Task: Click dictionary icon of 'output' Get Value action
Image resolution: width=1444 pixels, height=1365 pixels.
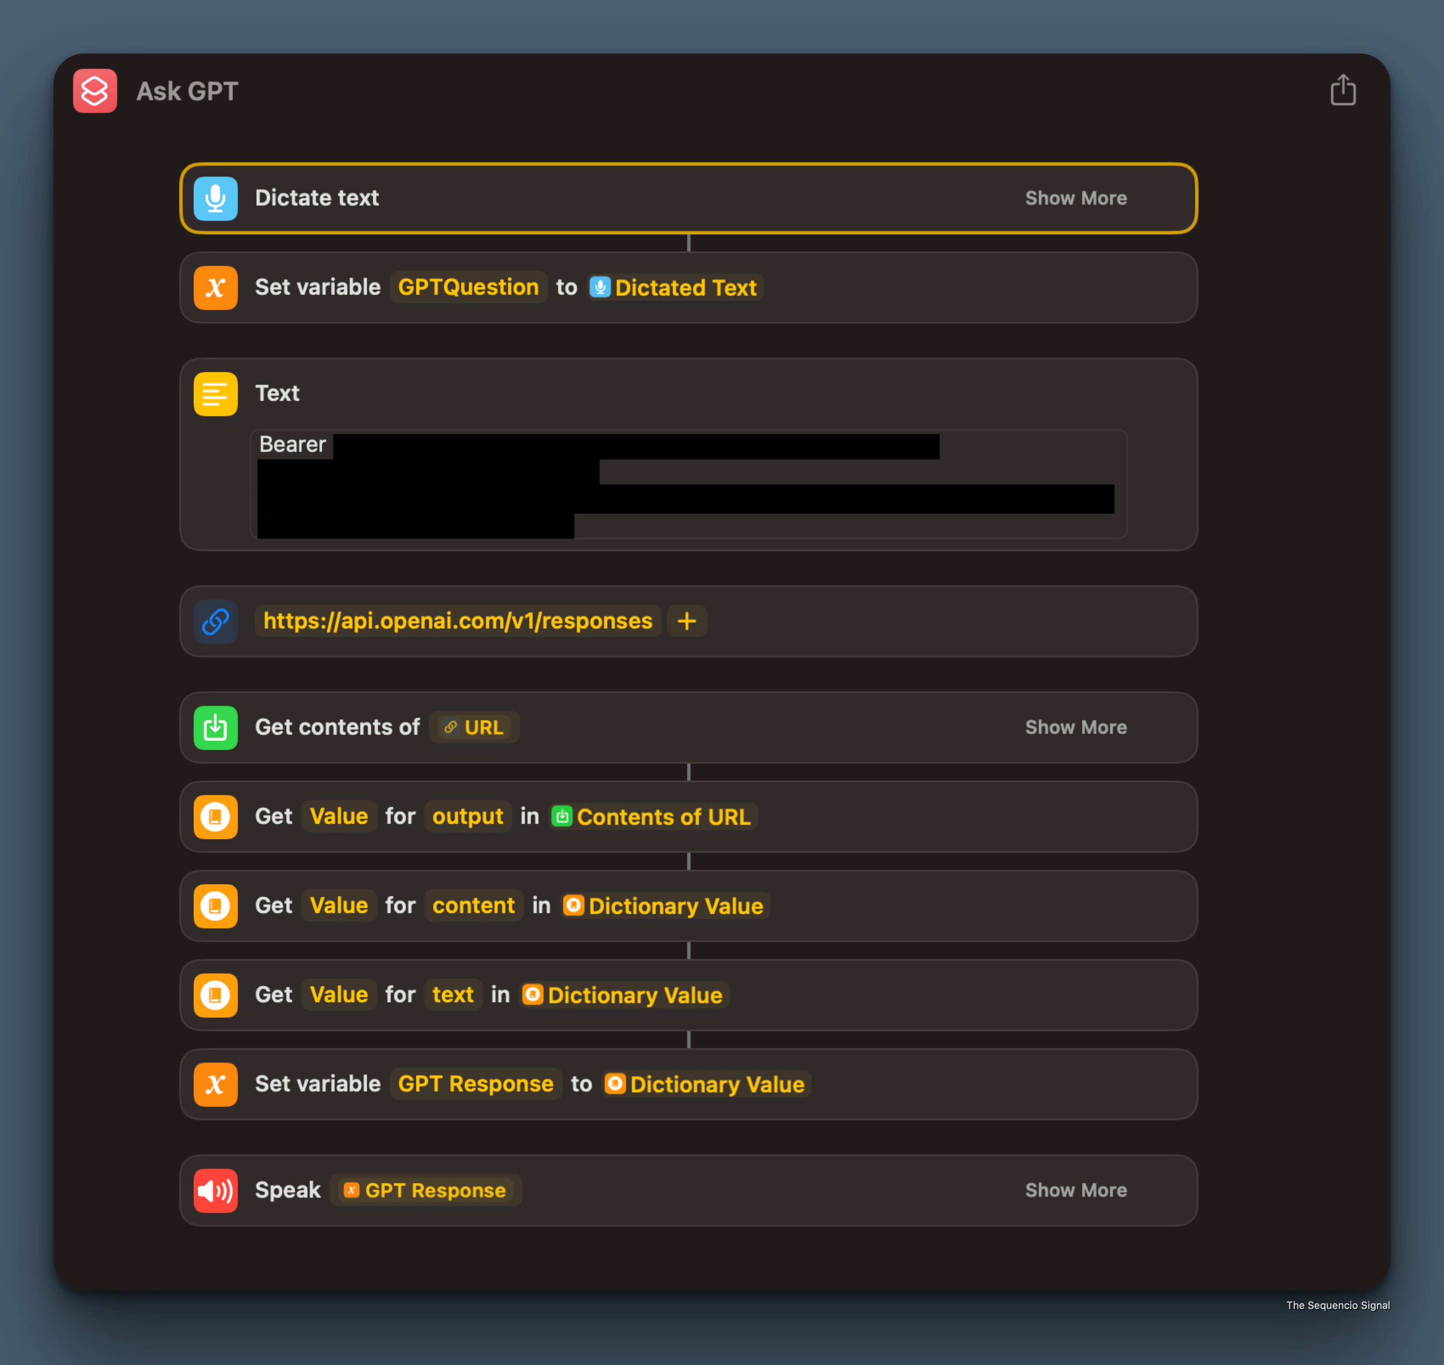Action: coord(215,816)
